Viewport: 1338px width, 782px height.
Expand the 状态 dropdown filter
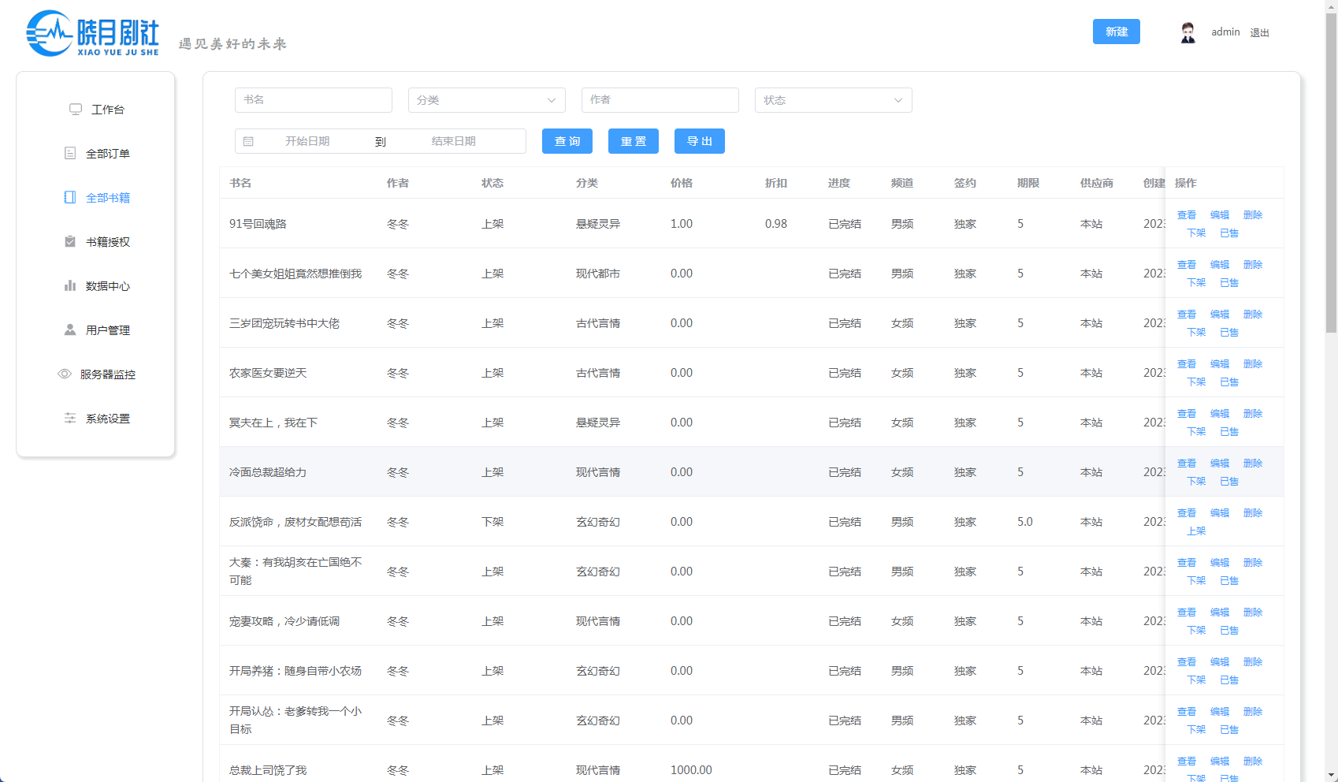coord(833,100)
